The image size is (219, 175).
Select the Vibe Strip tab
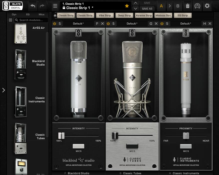pos(105,16)
